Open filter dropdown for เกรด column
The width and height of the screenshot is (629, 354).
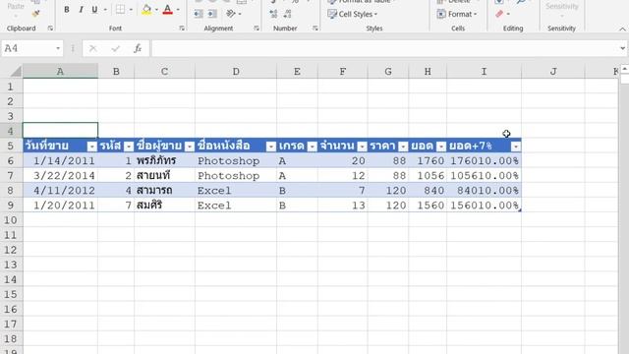click(313, 147)
